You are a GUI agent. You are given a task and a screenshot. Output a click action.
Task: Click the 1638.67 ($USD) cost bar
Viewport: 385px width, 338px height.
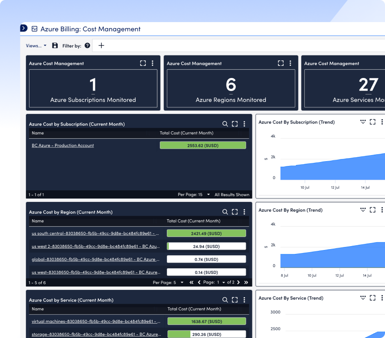pyautogui.click(x=206, y=321)
